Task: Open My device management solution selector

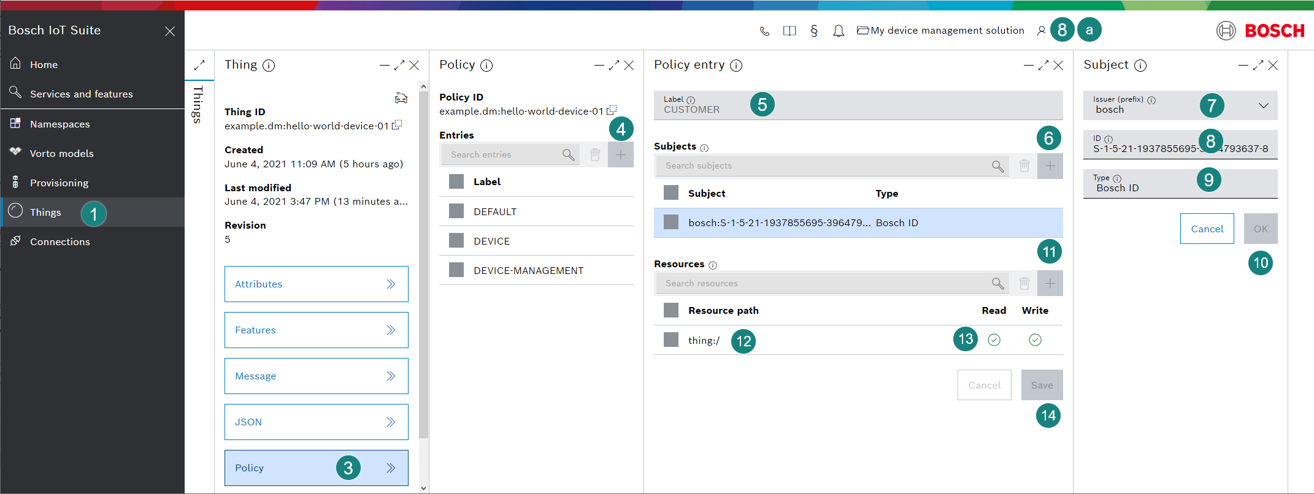Action: tap(940, 31)
